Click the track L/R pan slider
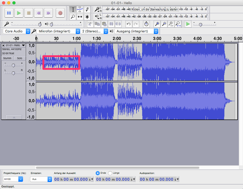Screen dimensions: 243x189 (x=13, y=73)
